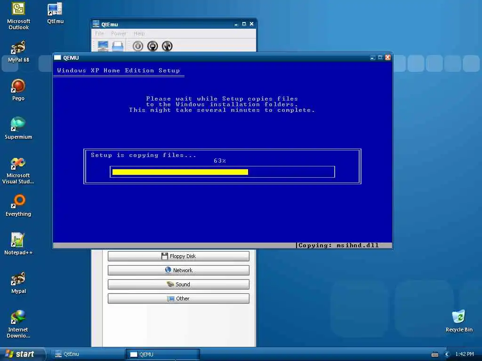Click 'Windows XP Home Edition Setup' heading

pyautogui.click(x=118, y=71)
